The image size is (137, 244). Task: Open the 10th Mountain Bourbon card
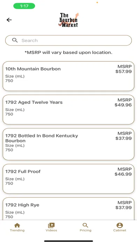[68, 76]
